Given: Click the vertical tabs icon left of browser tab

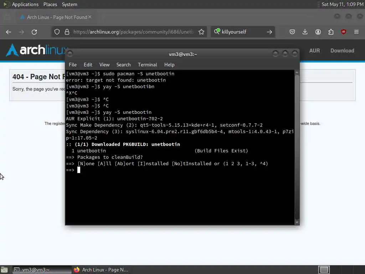Looking at the screenshot, I should (7, 17).
